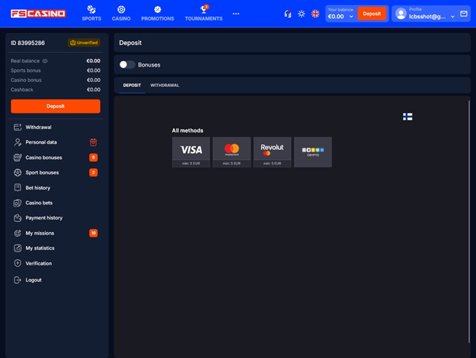The height and width of the screenshot is (358, 476).
Task: Toggle real balance visibility eye
Action: [45, 61]
